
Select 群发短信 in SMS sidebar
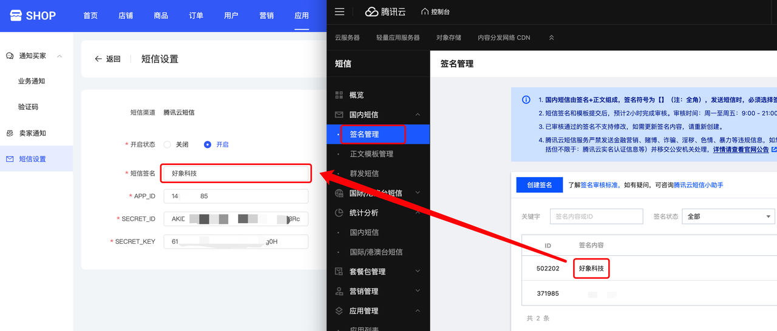click(364, 173)
